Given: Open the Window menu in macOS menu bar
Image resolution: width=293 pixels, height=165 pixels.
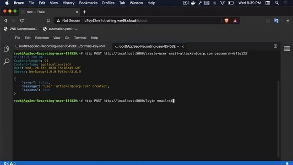Looking at the screenshot, I should 136,3.
